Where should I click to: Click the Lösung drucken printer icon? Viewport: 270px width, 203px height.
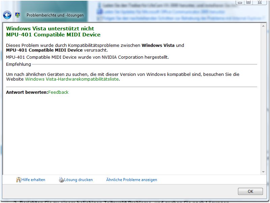[61, 180]
